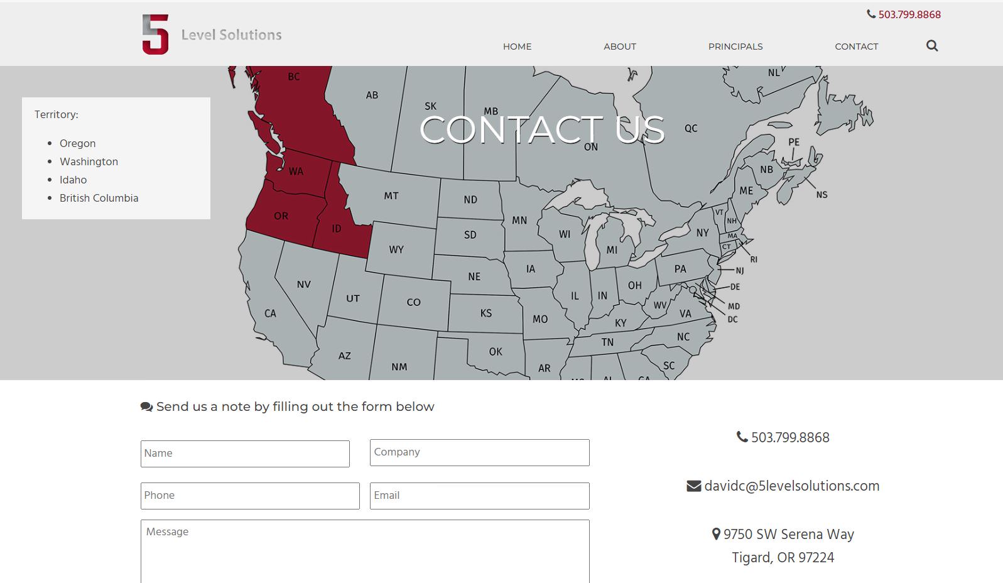Click the chat bubbles icon above form

click(147, 407)
